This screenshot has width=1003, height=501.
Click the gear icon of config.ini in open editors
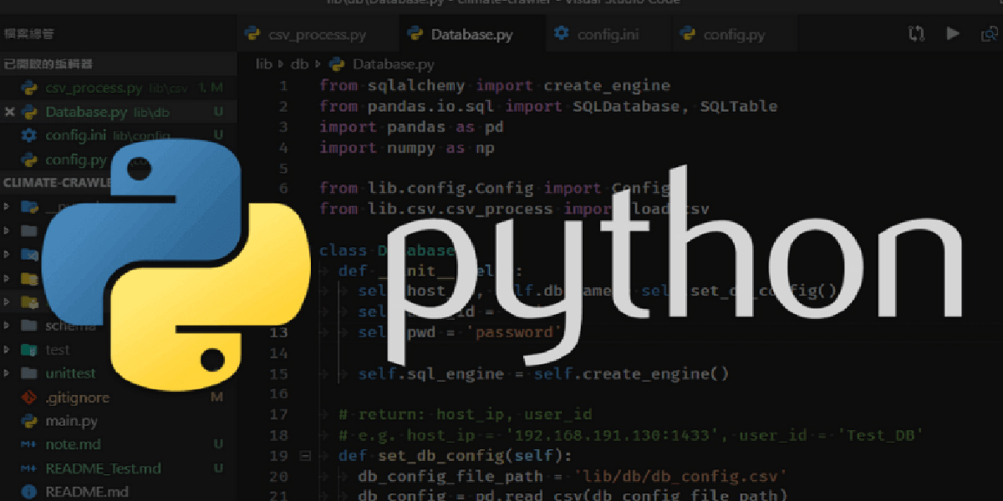29,135
